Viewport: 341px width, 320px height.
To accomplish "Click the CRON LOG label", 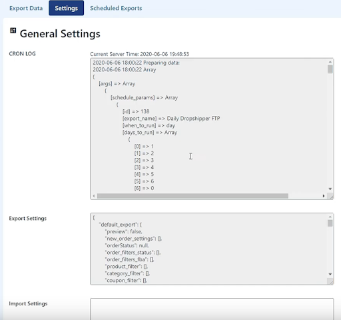I will click(x=22, y=54).
